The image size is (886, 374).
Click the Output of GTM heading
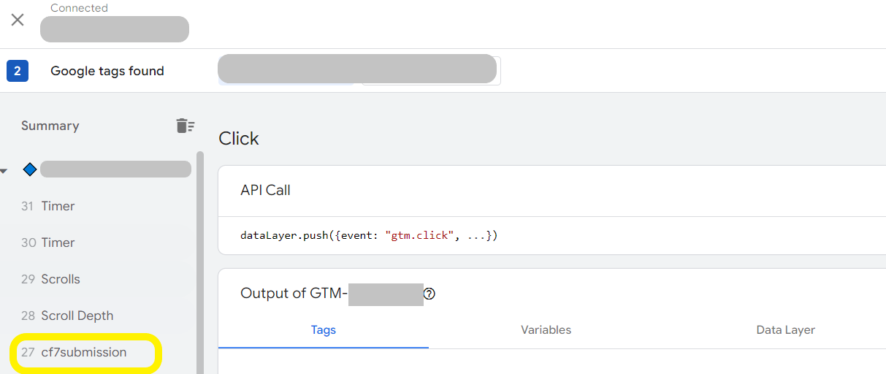(x=294, y=294)
